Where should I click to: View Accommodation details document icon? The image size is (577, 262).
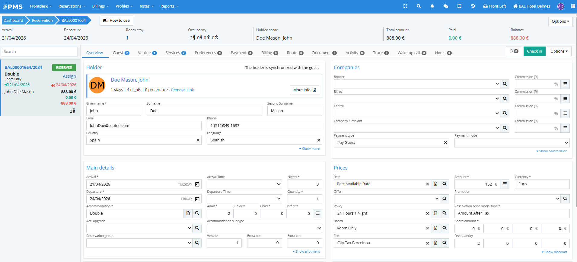188,213
